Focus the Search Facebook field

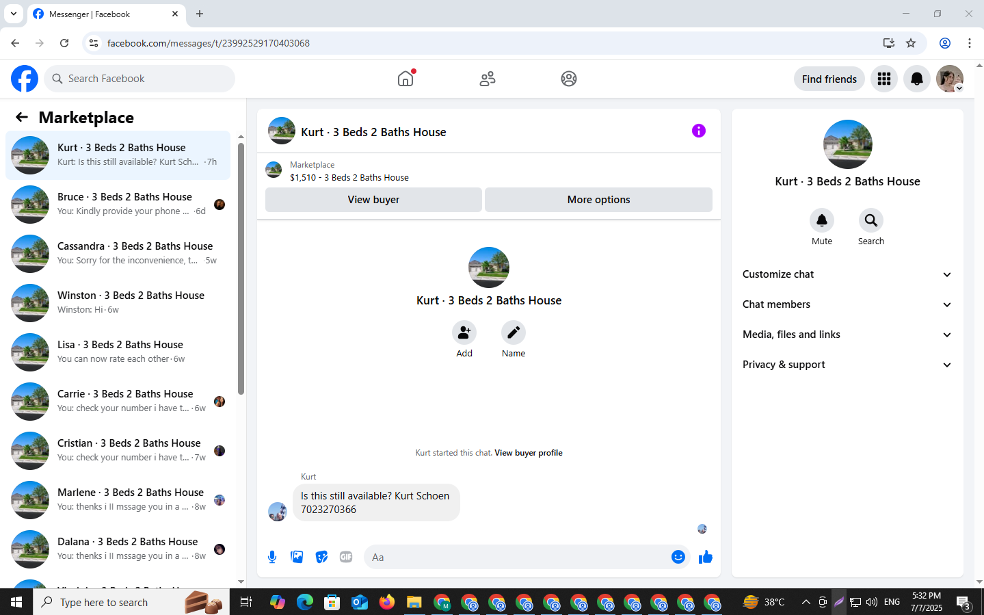pyautogui.click(x=139, y=79)
